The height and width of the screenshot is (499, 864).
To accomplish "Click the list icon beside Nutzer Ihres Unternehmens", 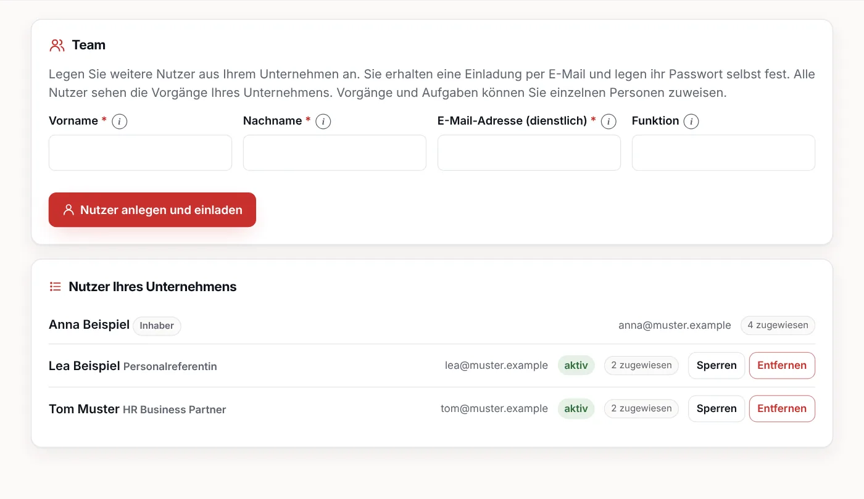I will [x=56, y=287].
